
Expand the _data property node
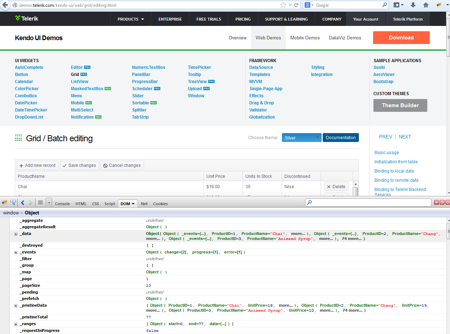16,234
